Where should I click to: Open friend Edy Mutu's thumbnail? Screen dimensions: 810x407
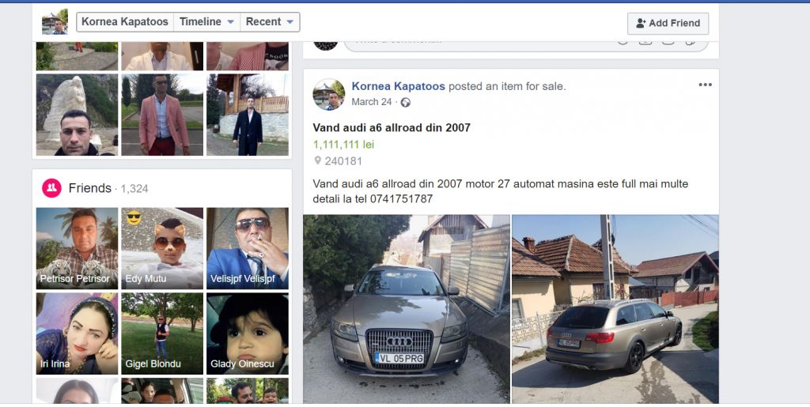point(162,248)
